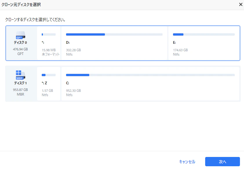
Task: Click the クローンするディスクを選択してください instruction text
Action: pyautogui.click(x=35, y=20)
